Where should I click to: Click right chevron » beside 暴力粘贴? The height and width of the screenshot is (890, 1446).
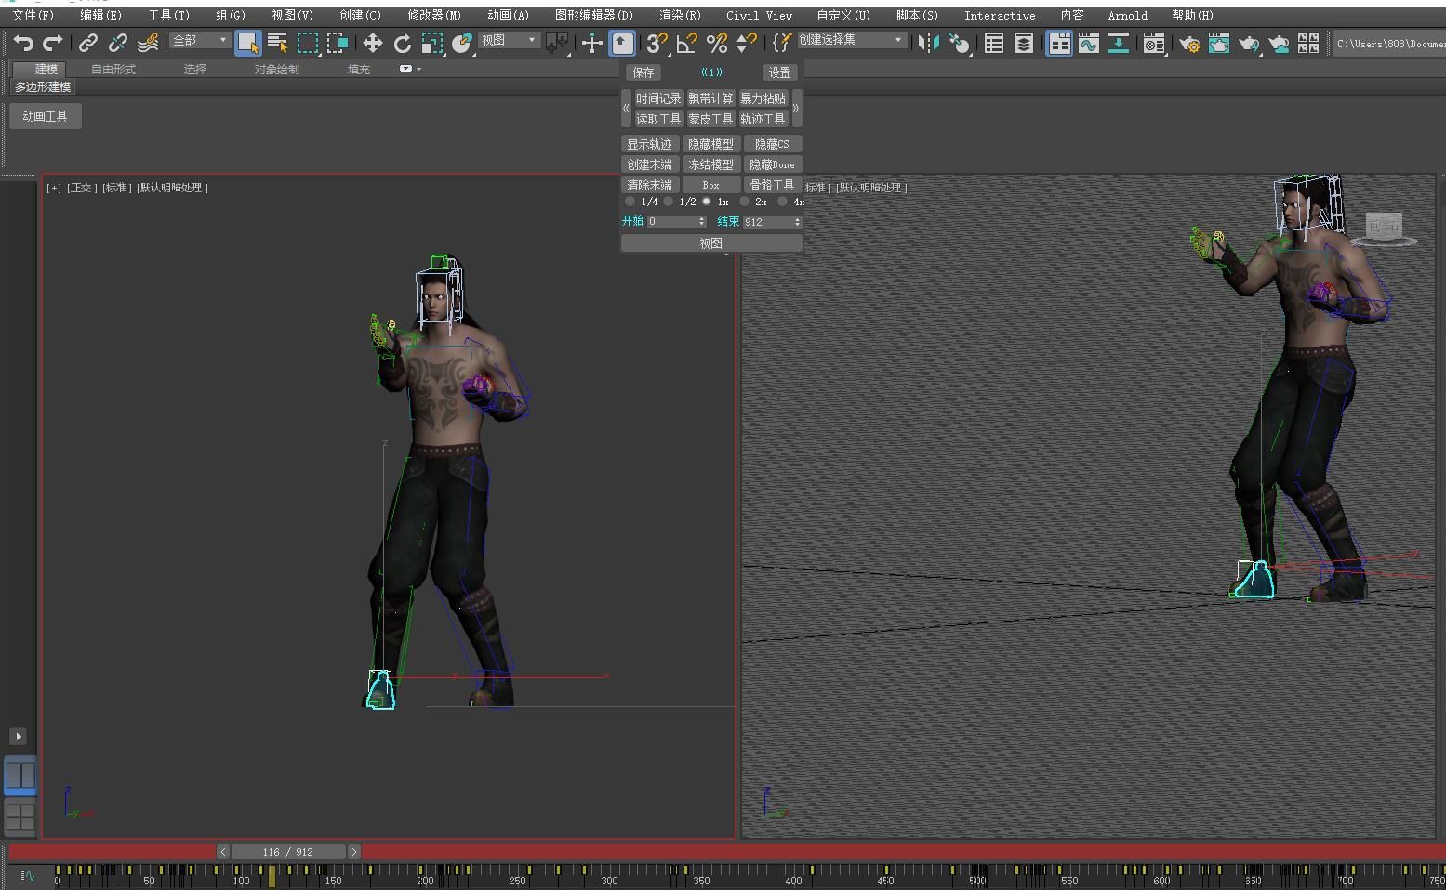(796, 109)
